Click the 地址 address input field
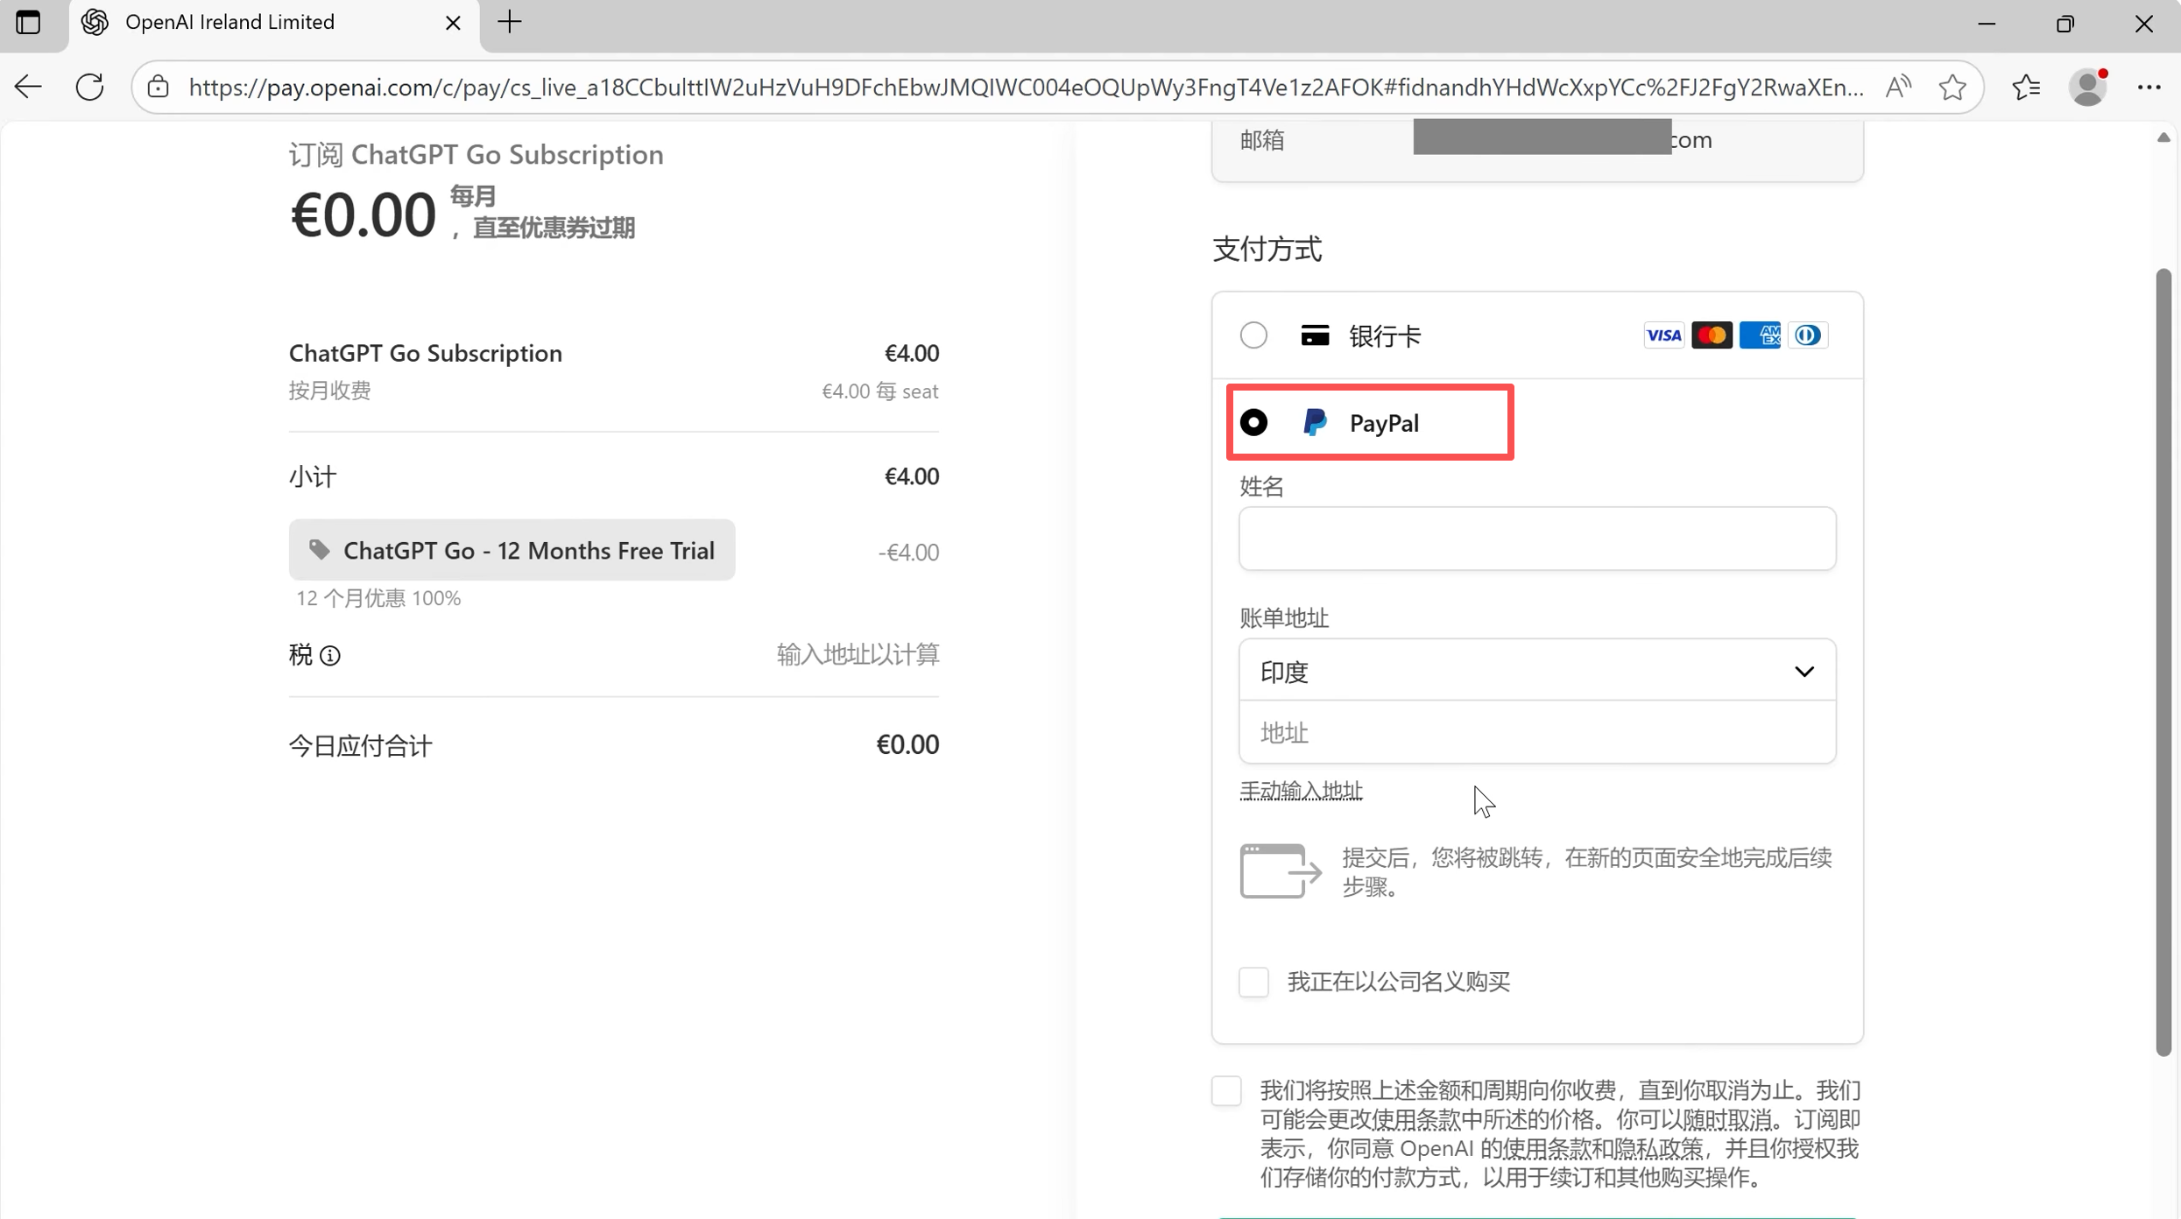Viewport: 2181px width, 1219px height. pyautogui.click(x=1535, y=732)
